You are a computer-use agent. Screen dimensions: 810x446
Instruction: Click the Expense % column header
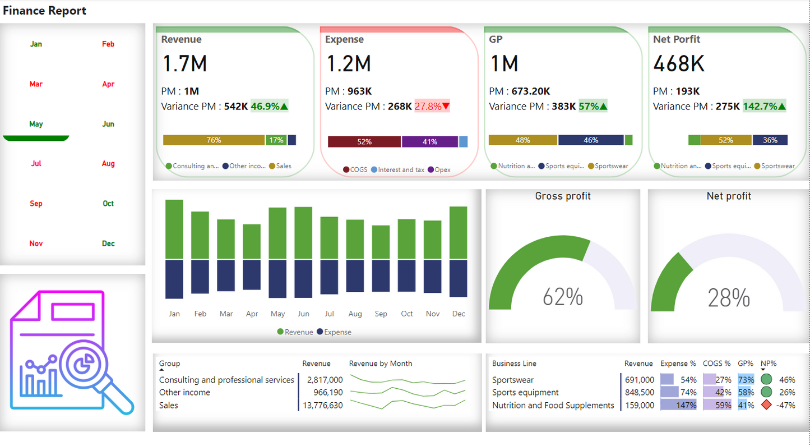pos(678,364)
